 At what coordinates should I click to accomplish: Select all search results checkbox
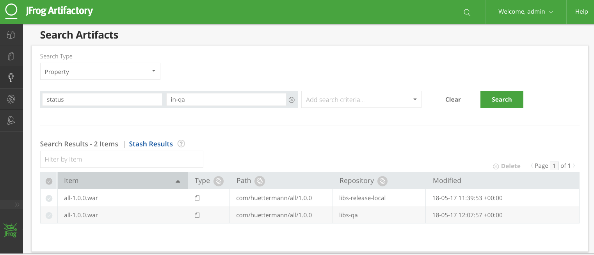[49, 181]
